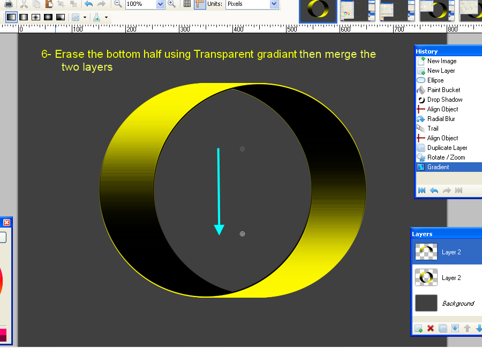Select the unhighlighted lower Layer 2
The width and height of the screenshot is (482, 348).
pos(447,278)
